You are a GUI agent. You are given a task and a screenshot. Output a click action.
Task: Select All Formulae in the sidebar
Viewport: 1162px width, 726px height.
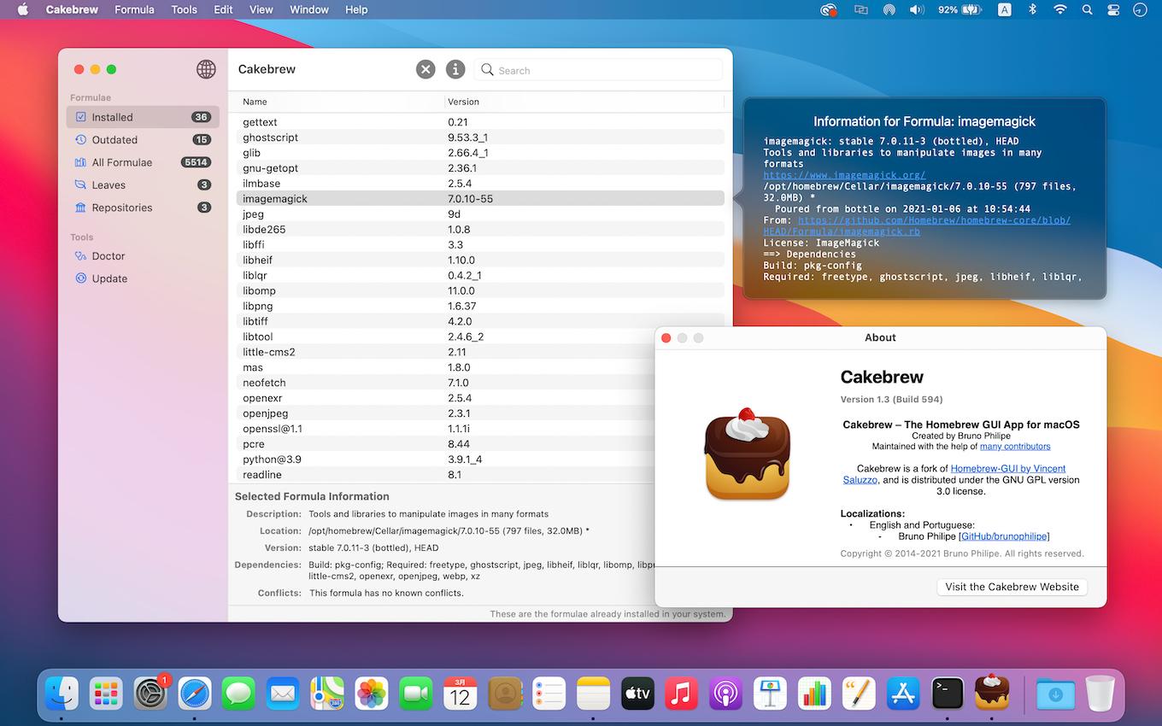143,162
